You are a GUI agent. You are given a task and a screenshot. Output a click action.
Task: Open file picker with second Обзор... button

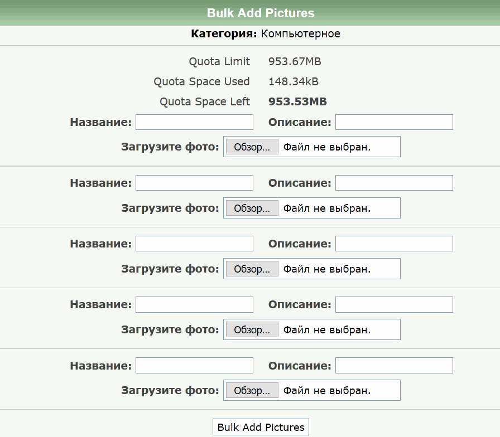coord(252,208)
